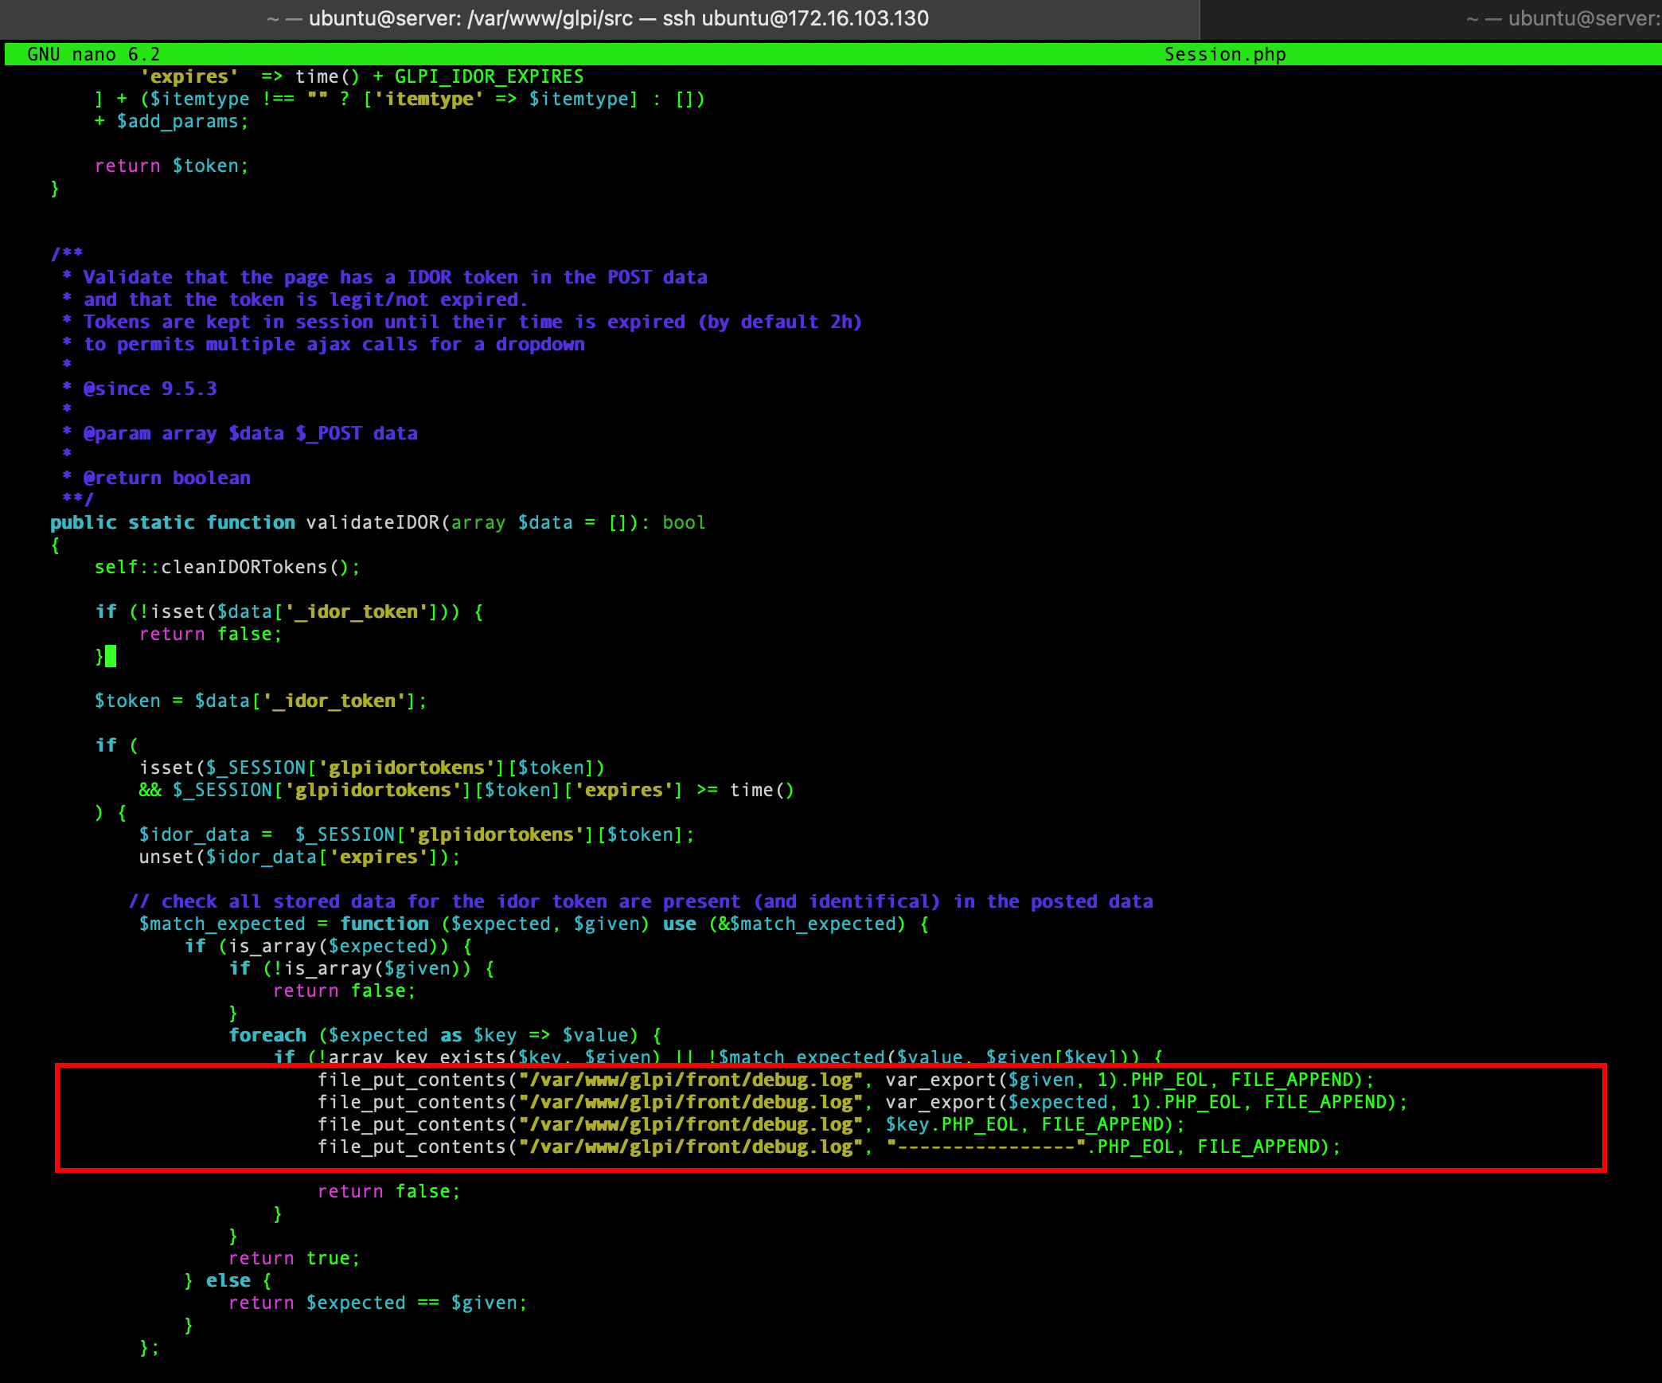This screenshot has width=1662, height=1383.
Task: Click the 'return true;' line
Action: (294, 1258)
